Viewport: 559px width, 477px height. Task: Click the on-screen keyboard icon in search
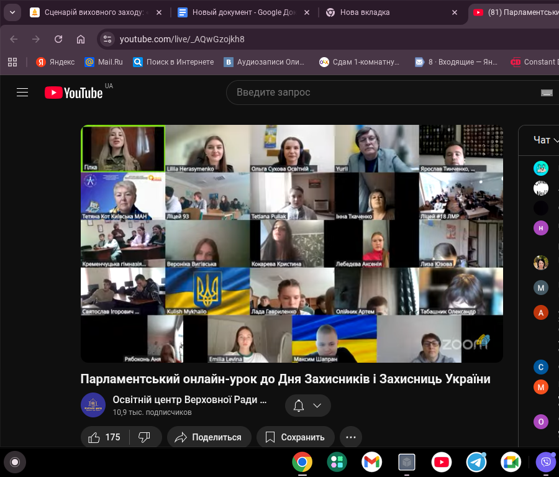[547, 93]
